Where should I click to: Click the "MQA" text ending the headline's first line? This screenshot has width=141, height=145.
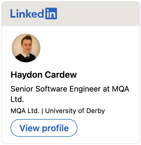[121, 89]
